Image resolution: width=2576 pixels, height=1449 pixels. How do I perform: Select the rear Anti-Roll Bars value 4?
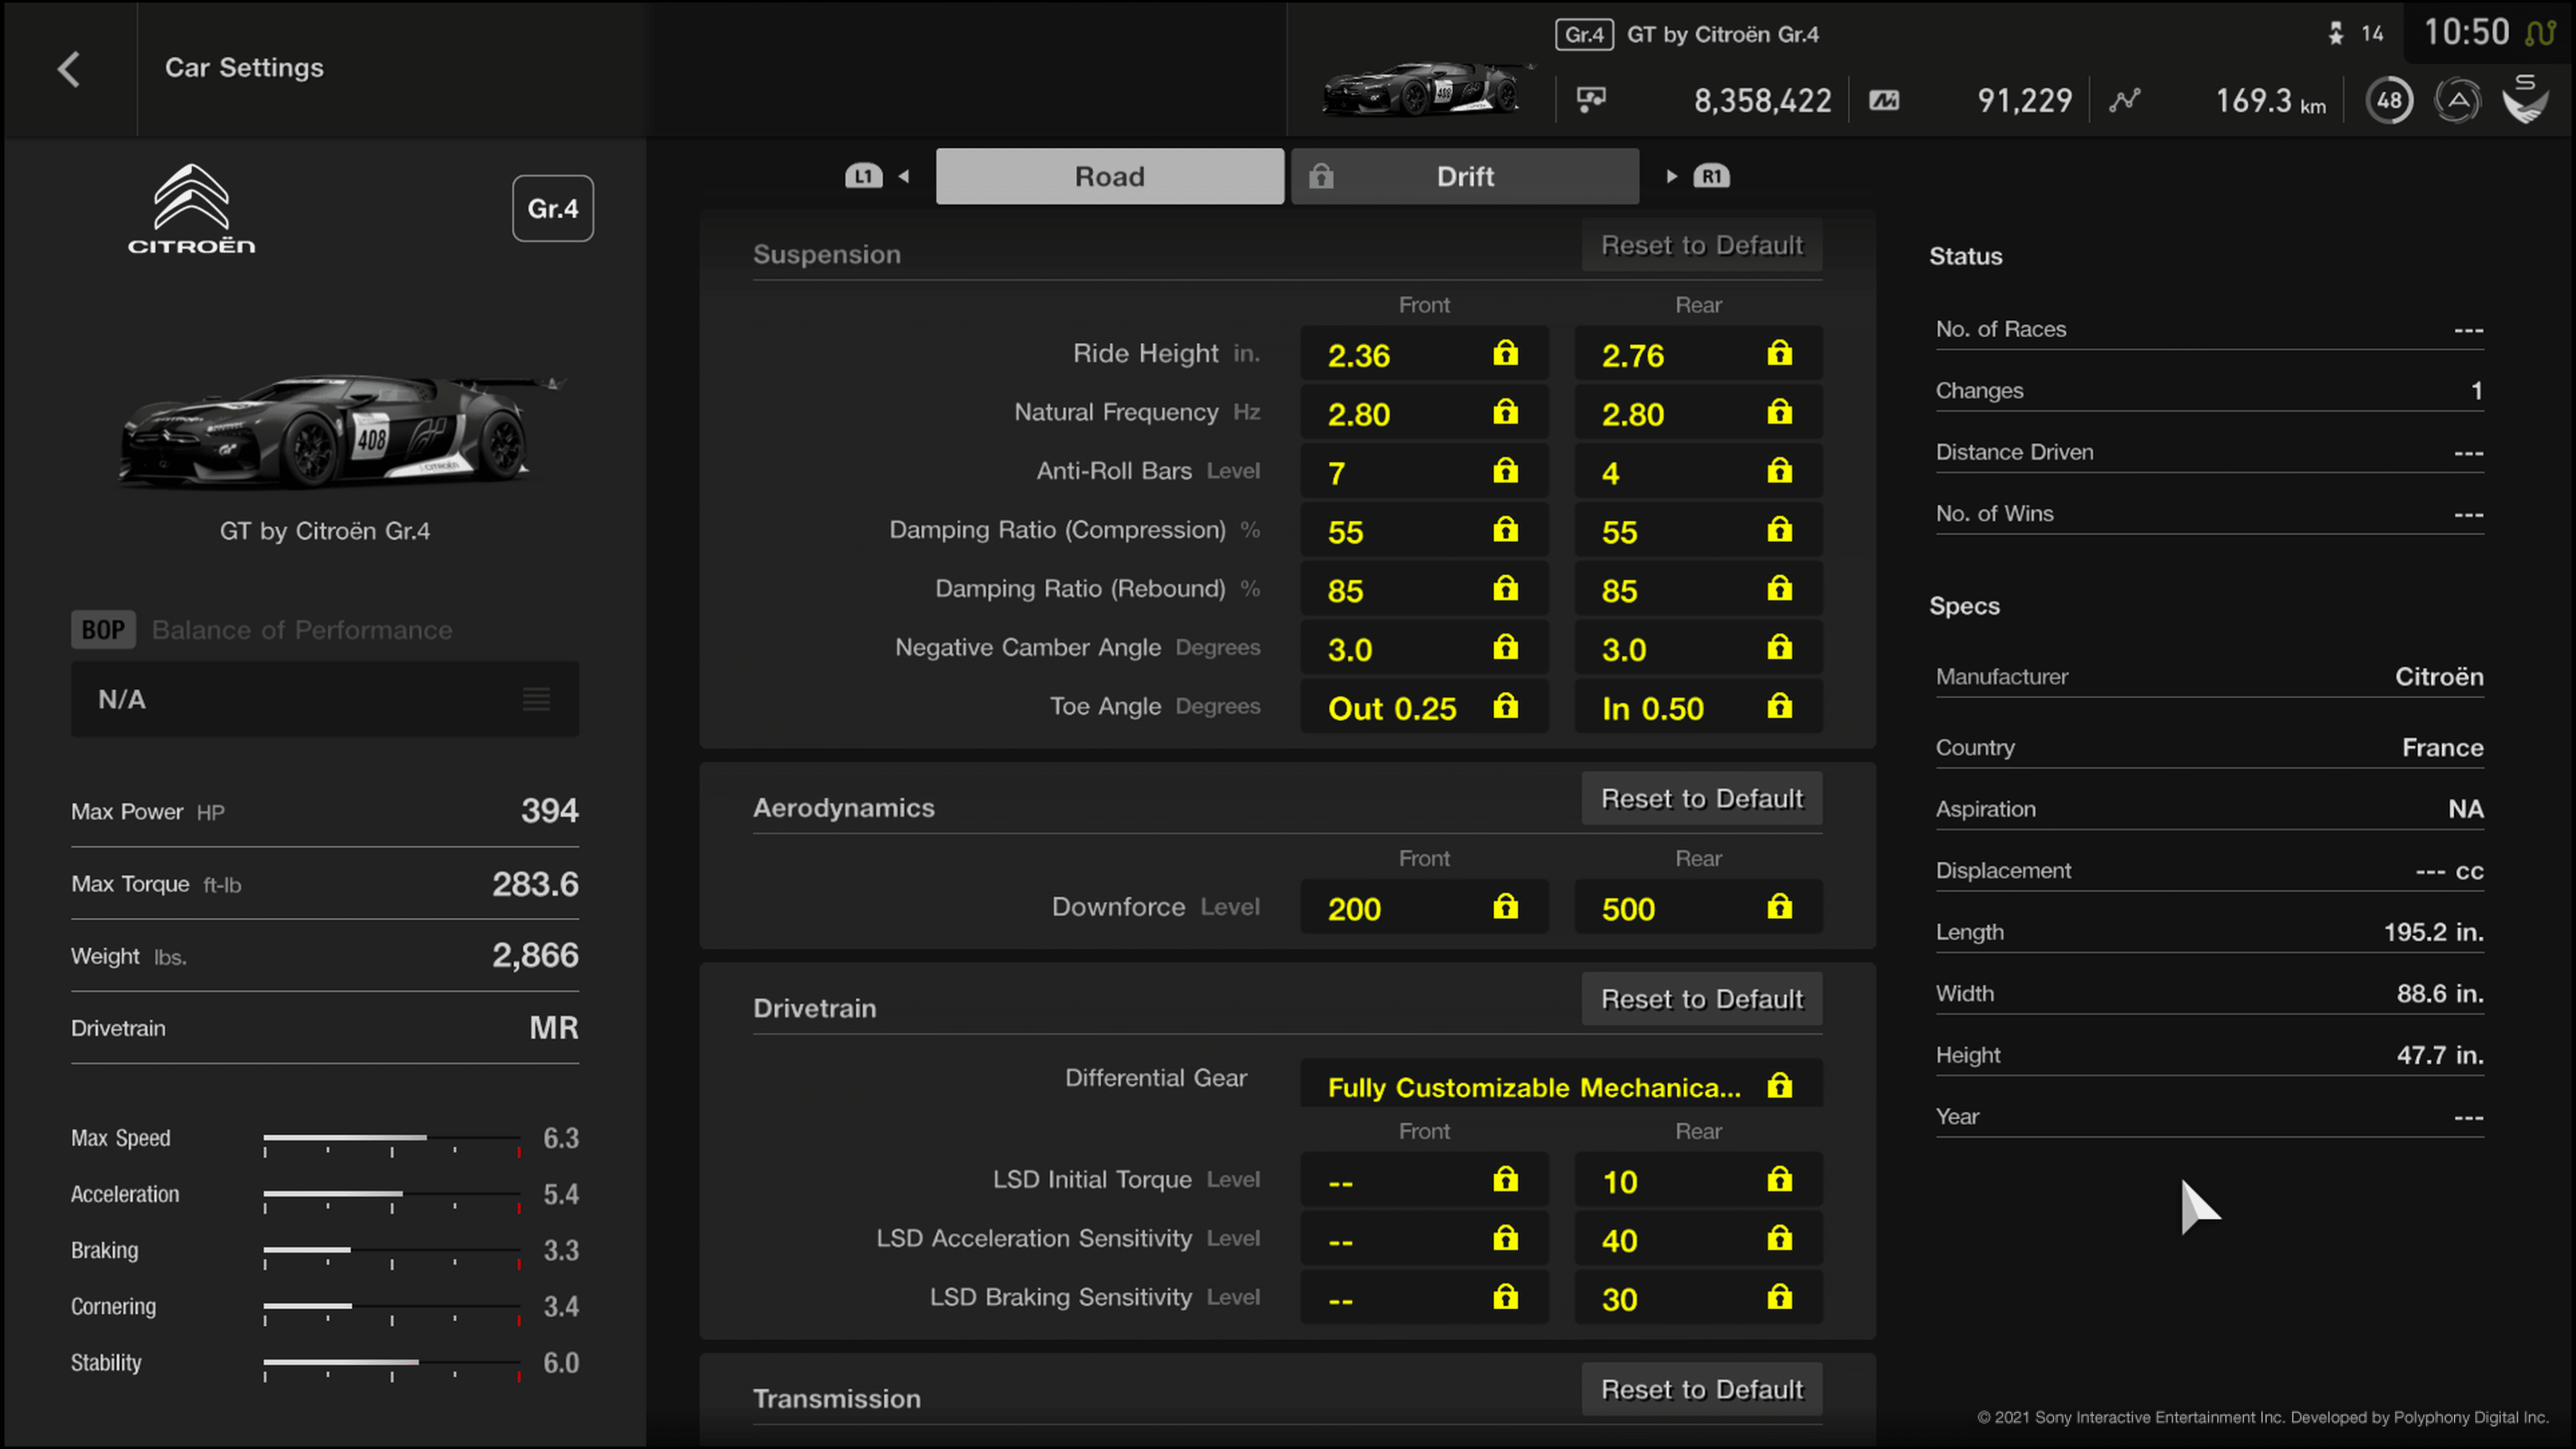pos(1698,472)
